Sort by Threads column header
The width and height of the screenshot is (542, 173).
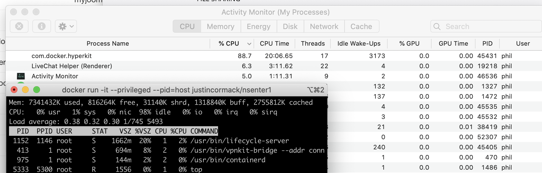tap(313, 44)
